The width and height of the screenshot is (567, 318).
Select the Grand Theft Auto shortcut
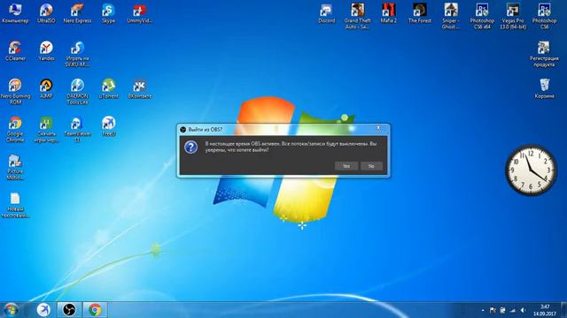[x=357, y=16]
